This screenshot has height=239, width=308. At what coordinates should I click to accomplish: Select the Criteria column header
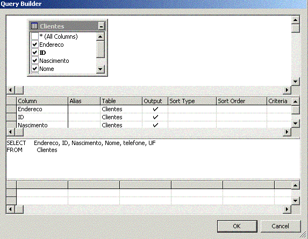[x=279, y=101]
